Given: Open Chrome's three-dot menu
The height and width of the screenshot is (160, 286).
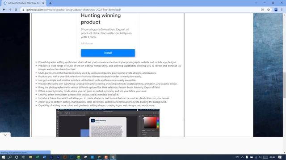Looking at the screenshot, I should [282, 10].
